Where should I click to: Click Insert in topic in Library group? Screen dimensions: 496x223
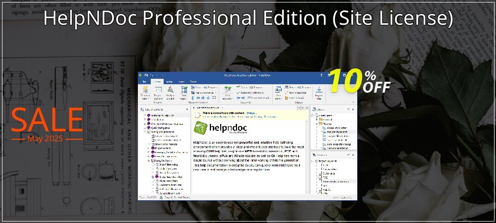pos(294,98)
